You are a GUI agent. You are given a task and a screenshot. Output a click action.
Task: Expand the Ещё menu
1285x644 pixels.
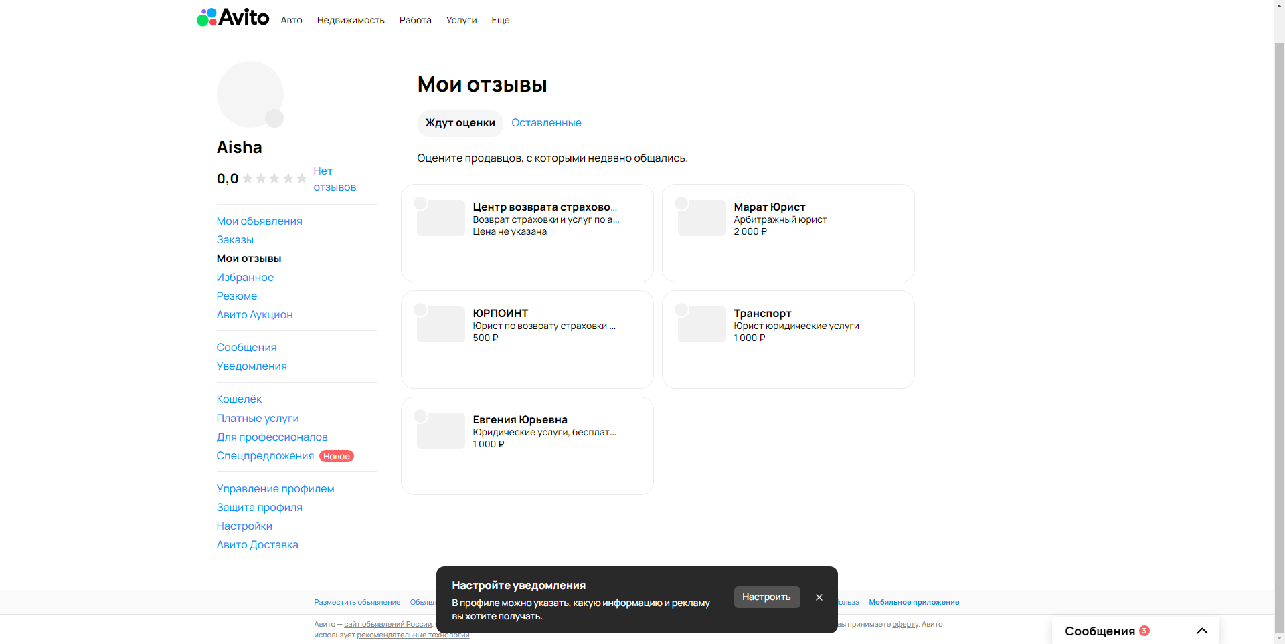(x=501, y=20)
